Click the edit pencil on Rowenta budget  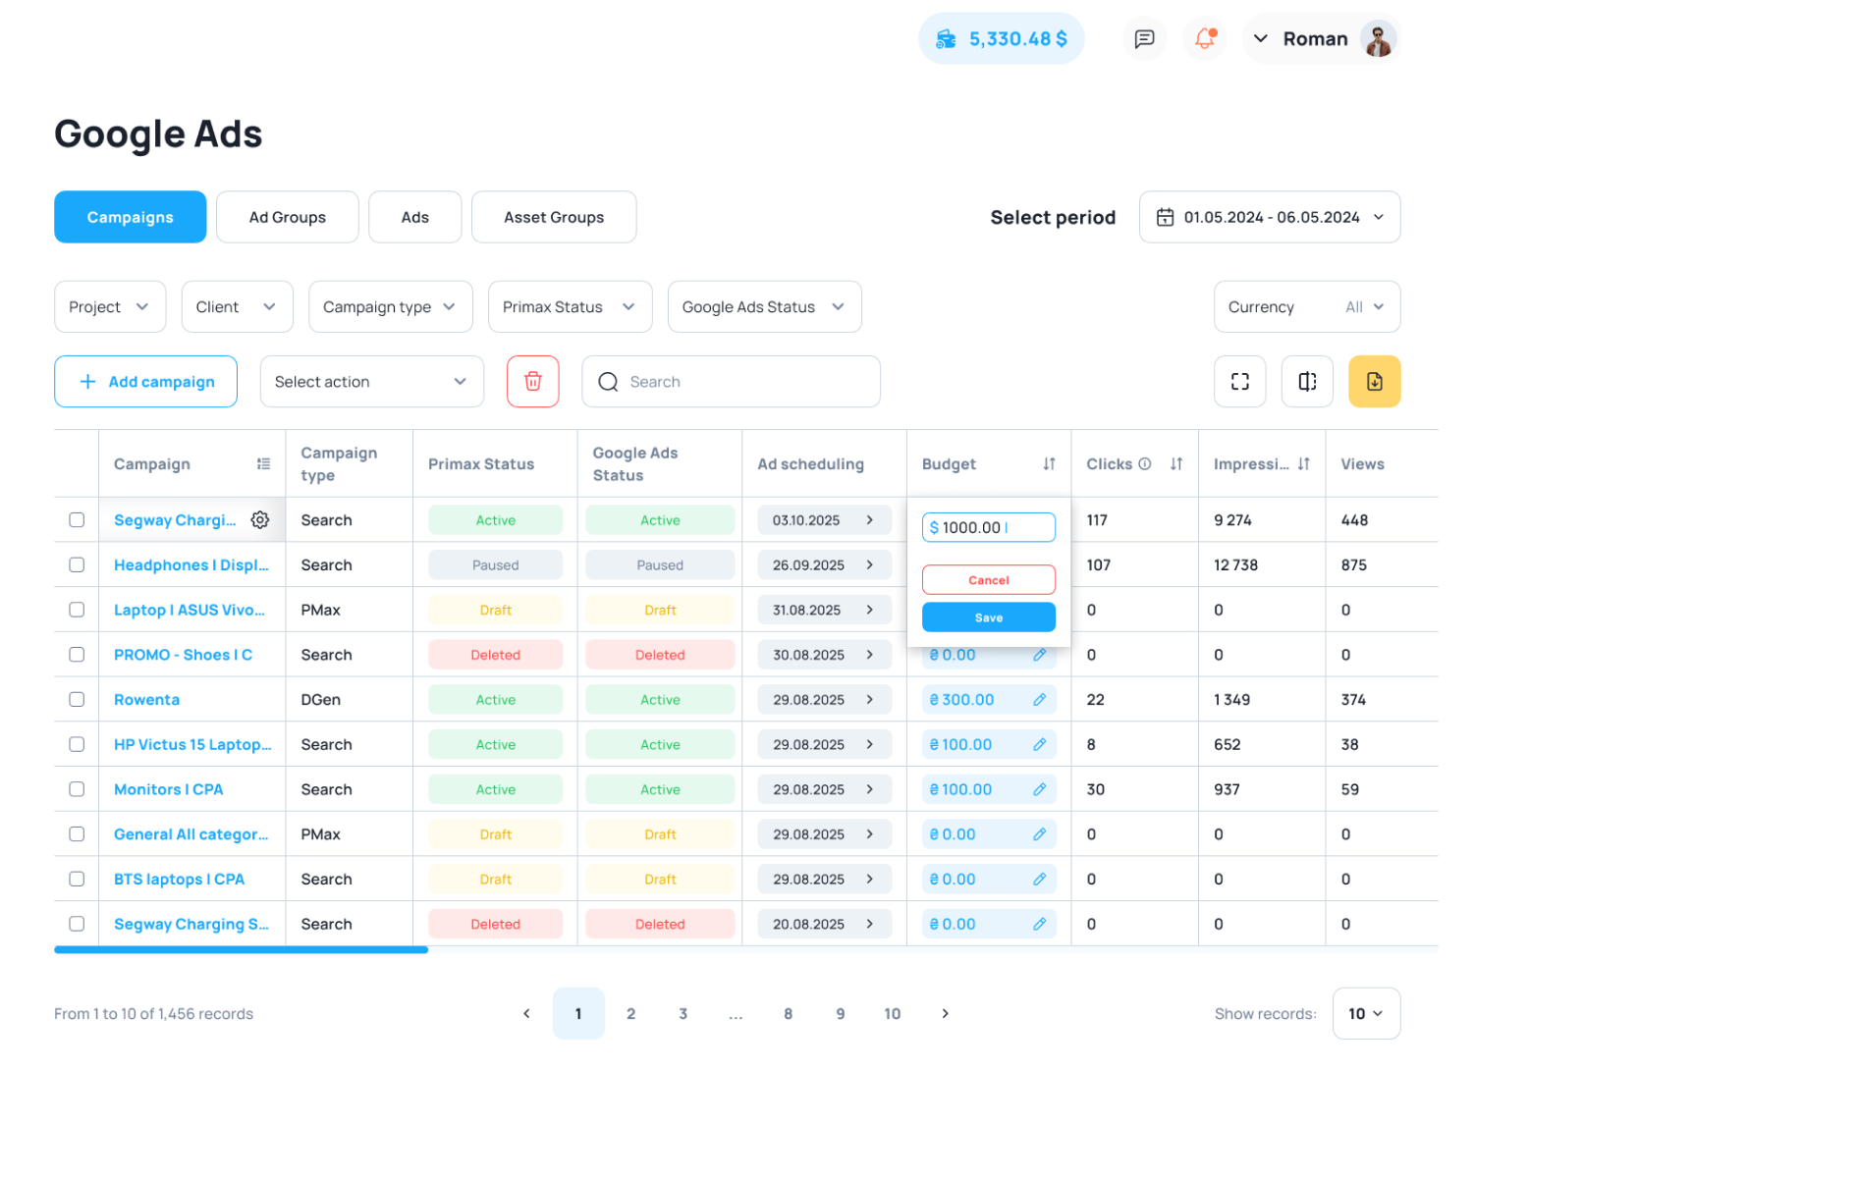point(1039,699)
